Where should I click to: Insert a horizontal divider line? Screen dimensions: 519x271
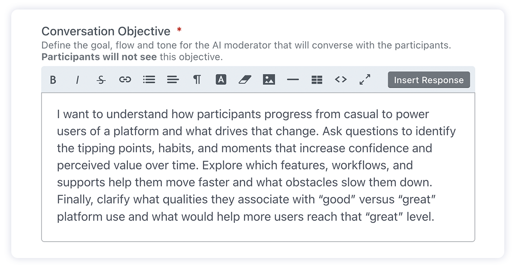[x=293, y=79]
